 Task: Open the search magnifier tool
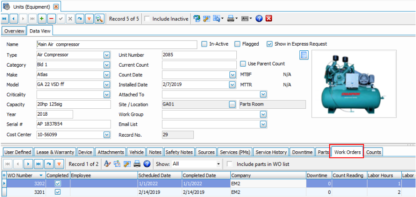[99, 19]
